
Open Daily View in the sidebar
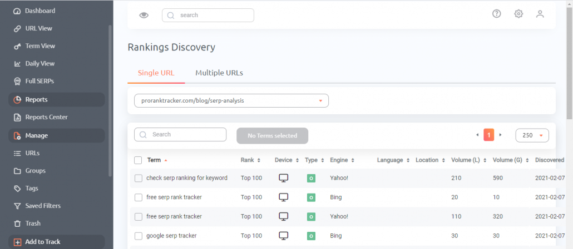tap(40, 63)
